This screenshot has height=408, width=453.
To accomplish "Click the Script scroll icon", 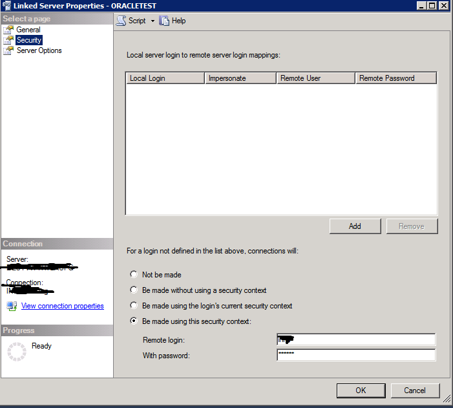I will (121, 21).
